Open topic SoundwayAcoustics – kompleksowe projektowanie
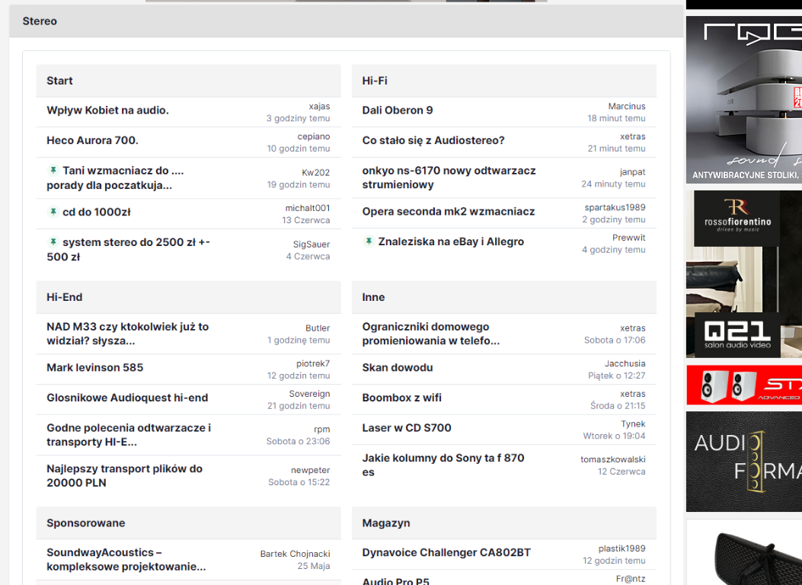Screen dimensions: 802x585 tap(126, 559)
